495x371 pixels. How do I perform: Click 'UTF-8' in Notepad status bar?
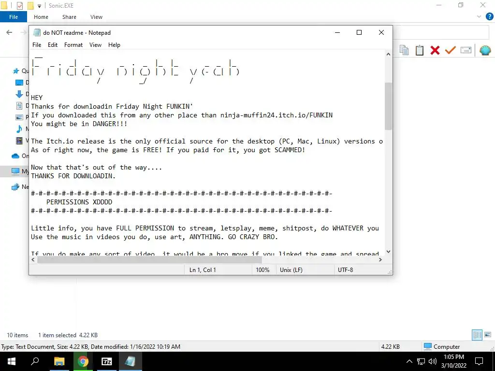(345, 270)
